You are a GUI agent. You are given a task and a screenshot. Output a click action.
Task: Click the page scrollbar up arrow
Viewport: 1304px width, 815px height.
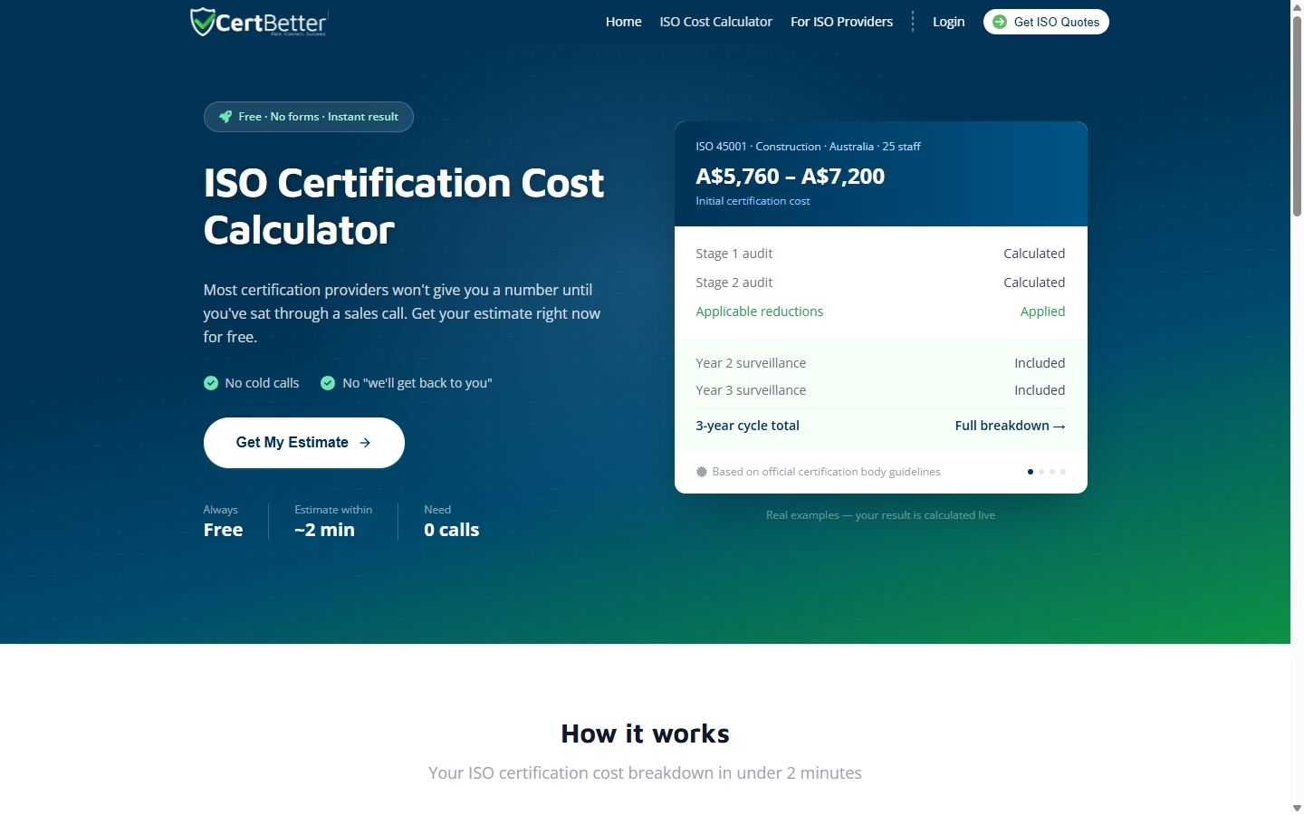(1297, 6)
